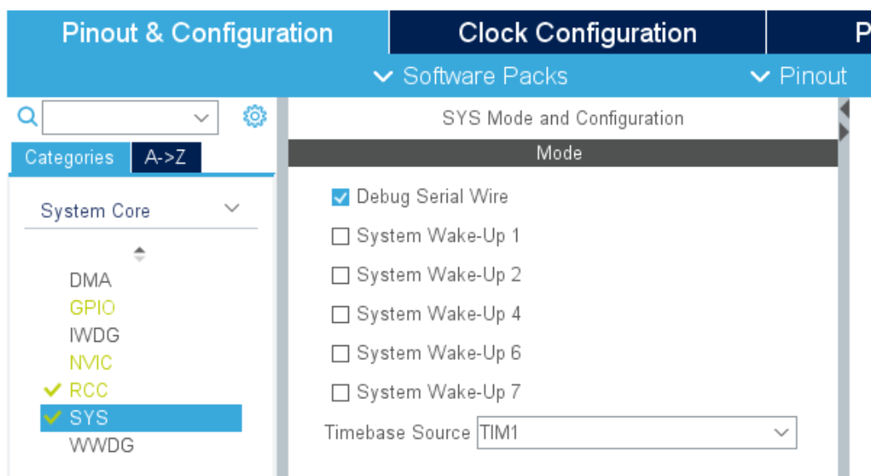Click the right expand arrow on panel edge

(x=844, y=132)
